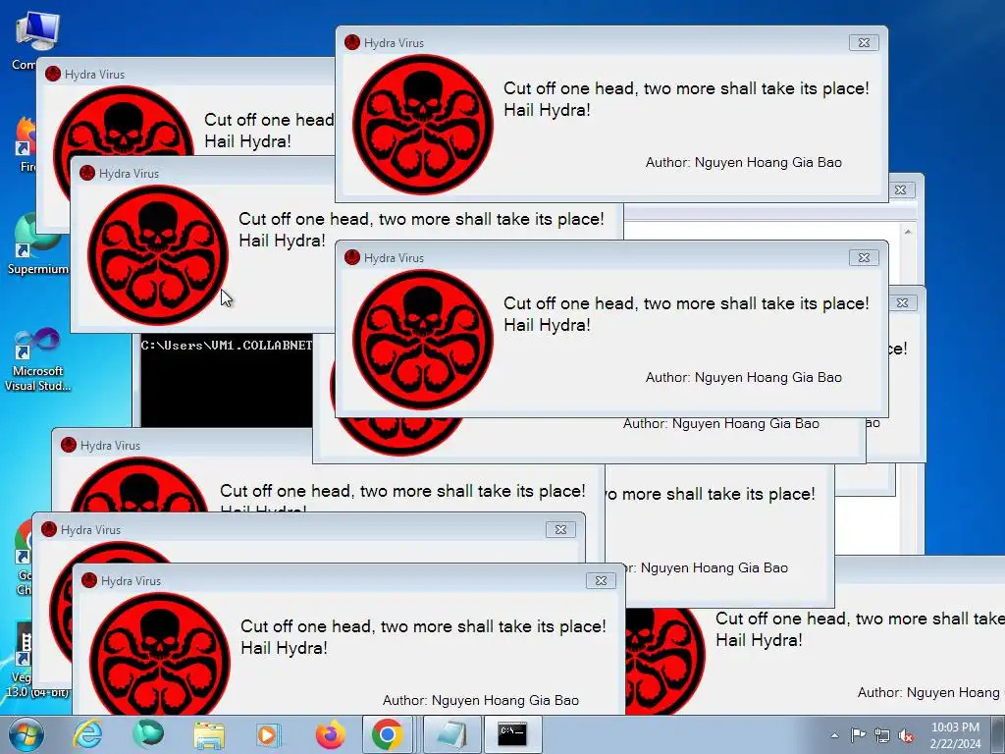The width and height of the screenshot is (1005, 754).
Task: Open the clock showing 10:03 PM
Action: pyautogui.click(x=955, y=734)
